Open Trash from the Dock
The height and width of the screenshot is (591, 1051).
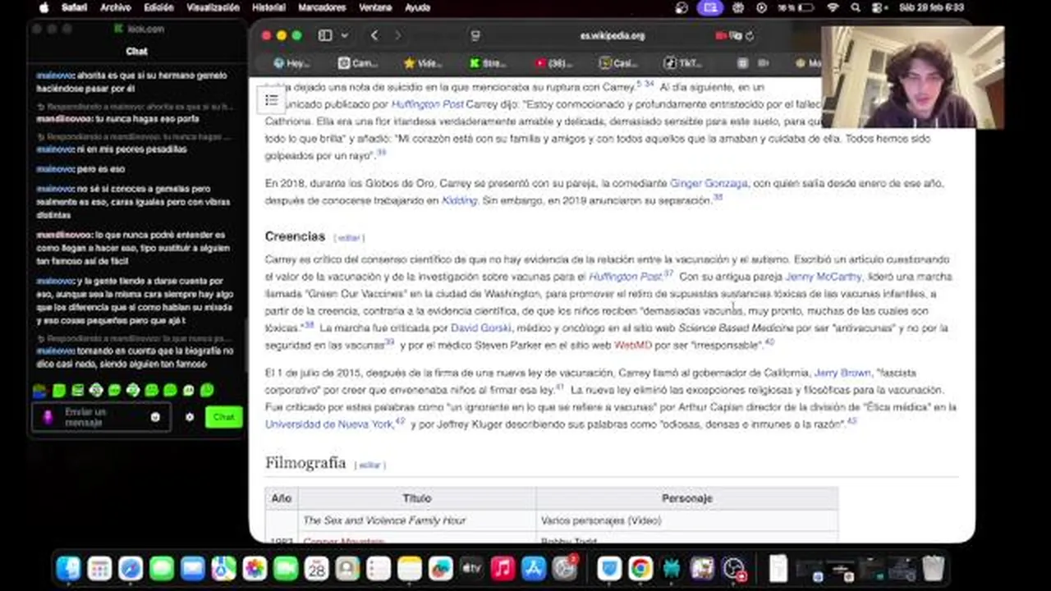tap(934, 568)
